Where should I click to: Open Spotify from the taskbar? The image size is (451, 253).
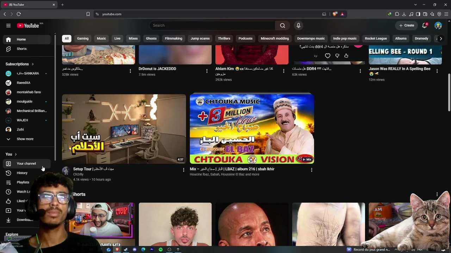point(161,249)
